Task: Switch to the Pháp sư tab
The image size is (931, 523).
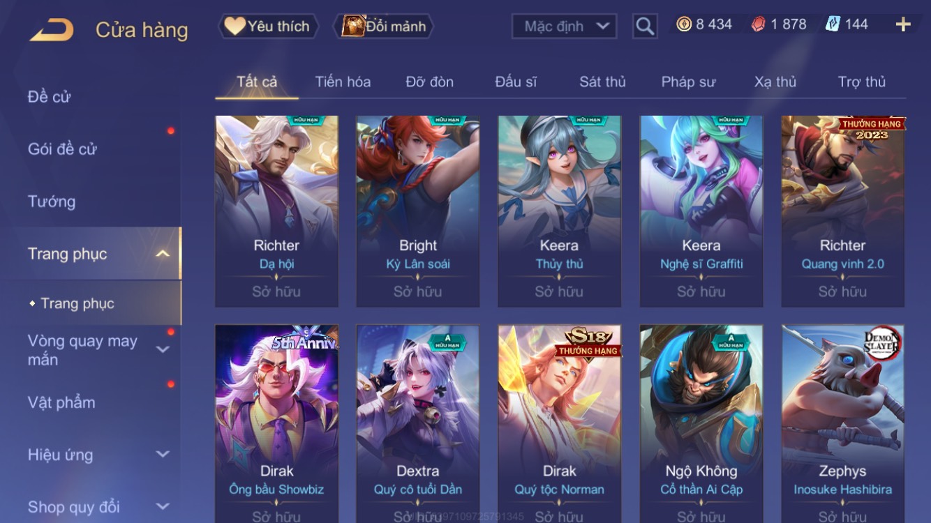Action: 688,82
